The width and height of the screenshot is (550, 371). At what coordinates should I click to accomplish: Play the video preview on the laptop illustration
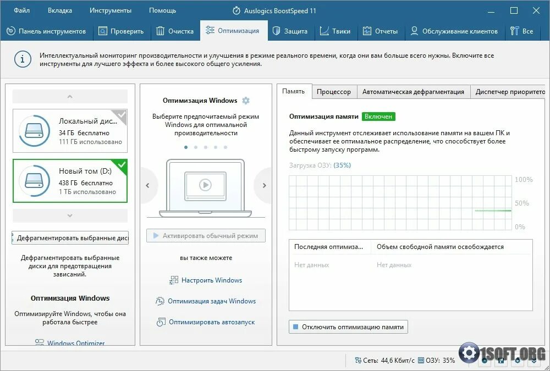click(206, 185)
